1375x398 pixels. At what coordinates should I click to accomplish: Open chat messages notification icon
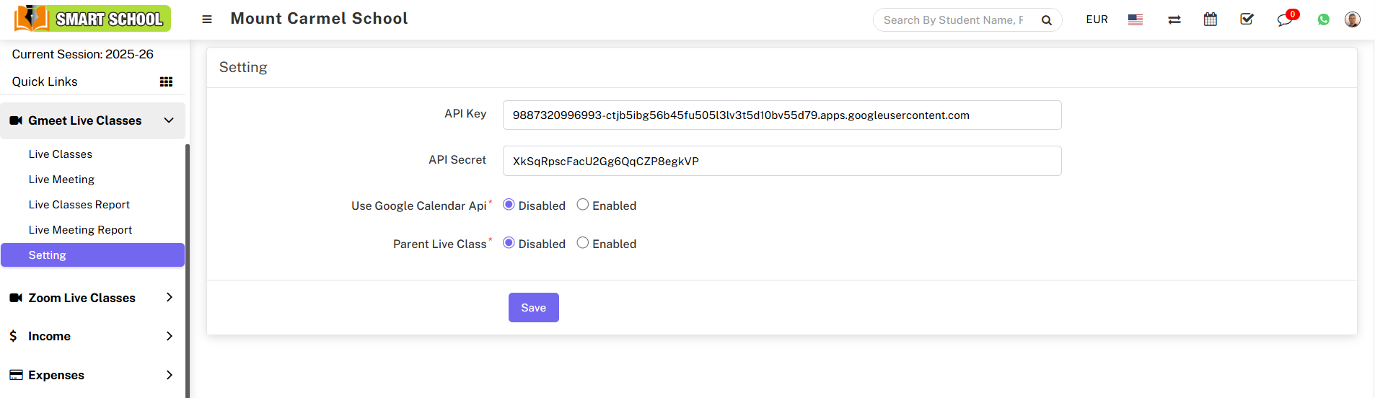pyautogui.click(x=1284, y=20)
